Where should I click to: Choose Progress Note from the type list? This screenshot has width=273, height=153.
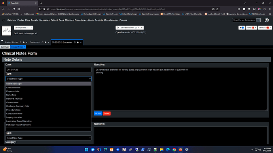click(x=13, y=91)
